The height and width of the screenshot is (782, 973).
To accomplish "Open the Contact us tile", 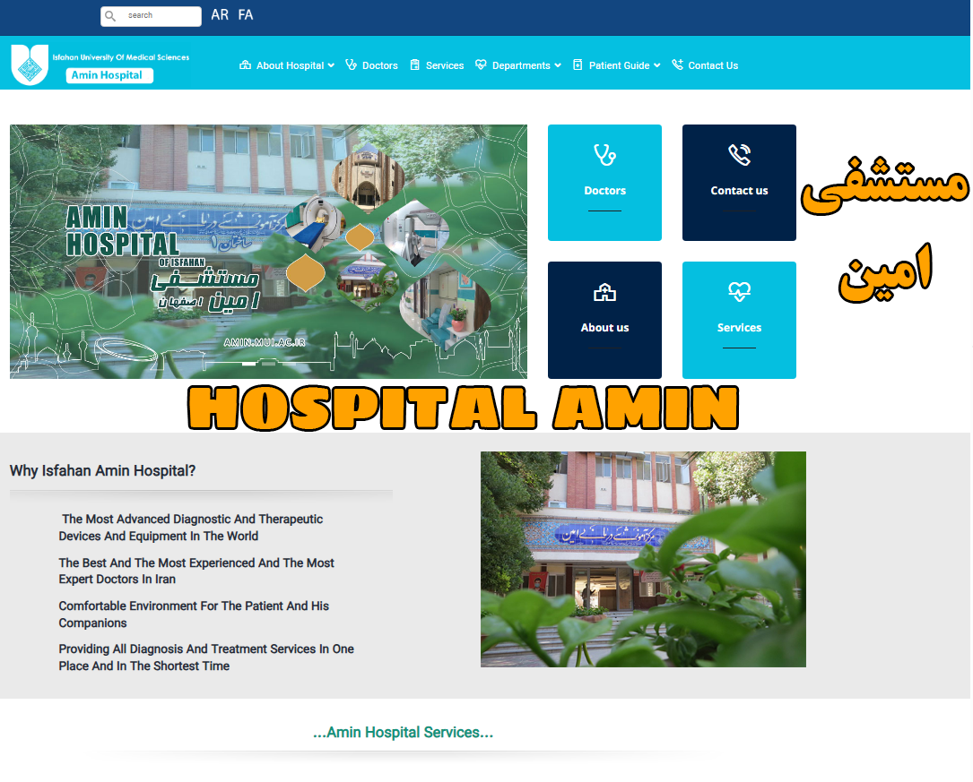I will pyautogui.click(x=739, y=183).
